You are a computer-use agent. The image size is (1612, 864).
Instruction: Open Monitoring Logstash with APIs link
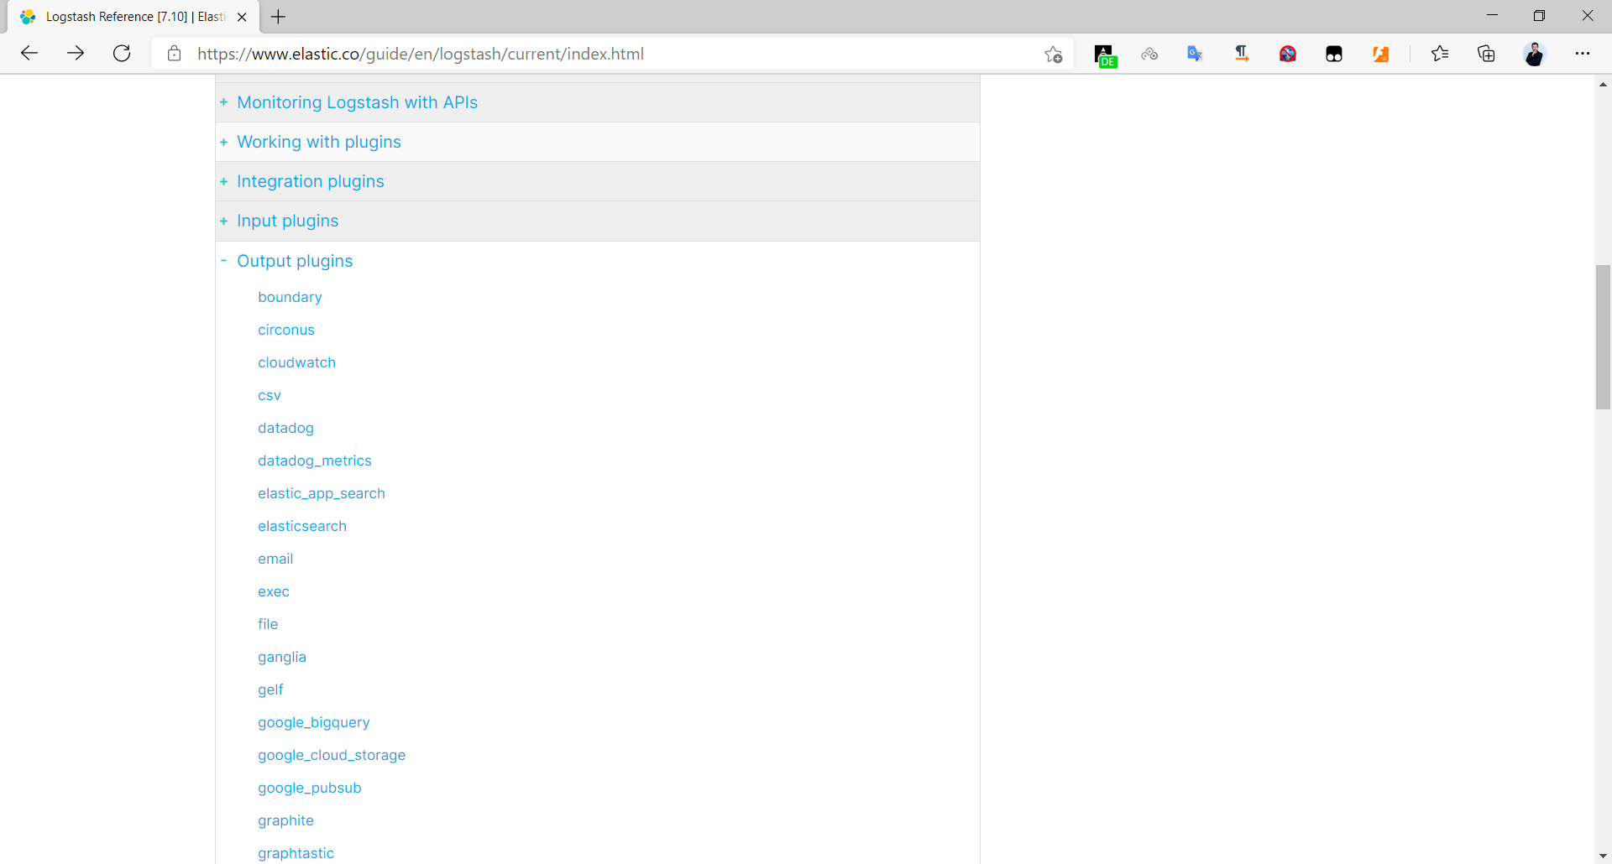(357, 102)
